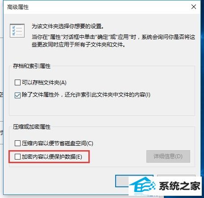
Task: Click the partially hidden cancel button
Action: click(x=176, y=176)
